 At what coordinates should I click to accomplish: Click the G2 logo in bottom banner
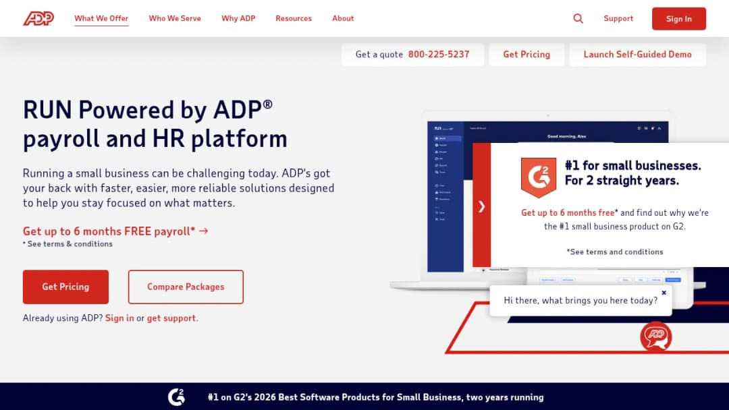177,397
